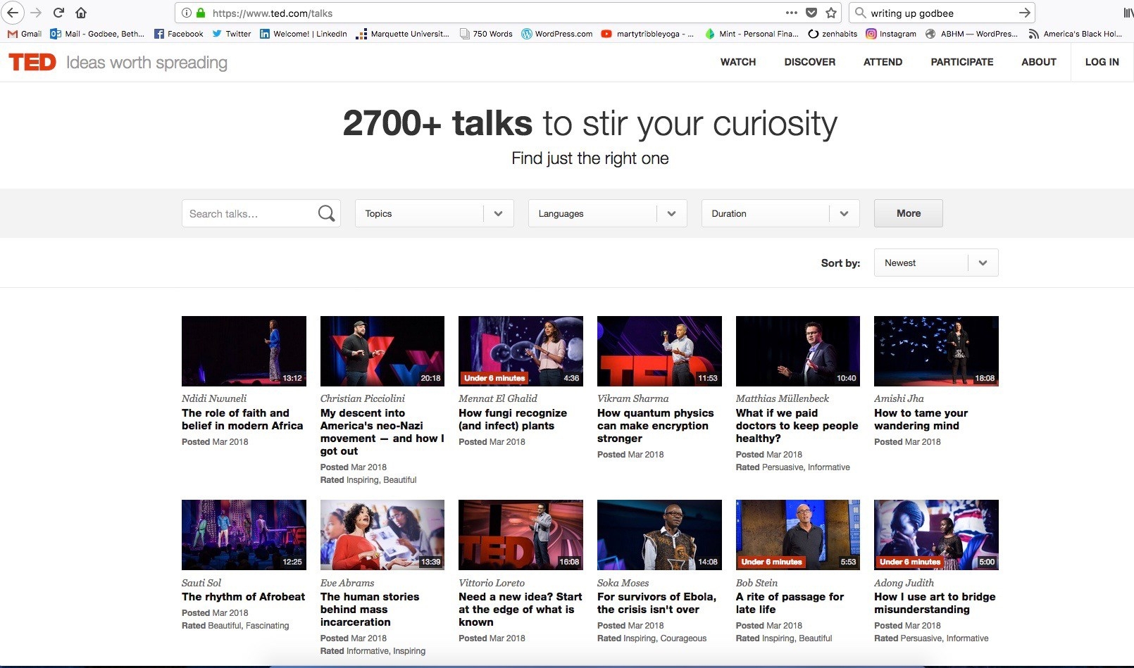Click the TED logo

pos(32,62)
